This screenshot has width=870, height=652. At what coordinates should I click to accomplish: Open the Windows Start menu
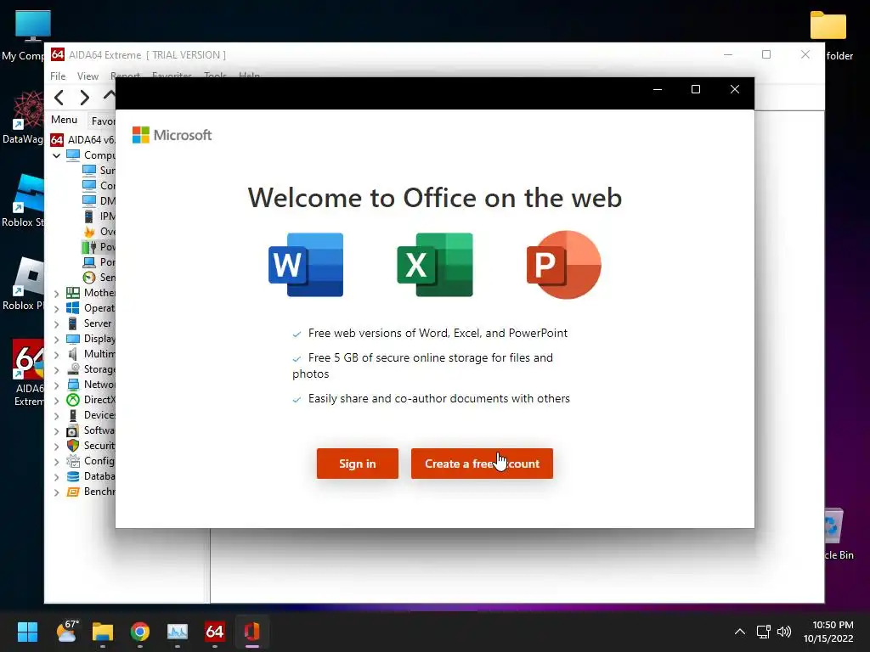(27, 632)
